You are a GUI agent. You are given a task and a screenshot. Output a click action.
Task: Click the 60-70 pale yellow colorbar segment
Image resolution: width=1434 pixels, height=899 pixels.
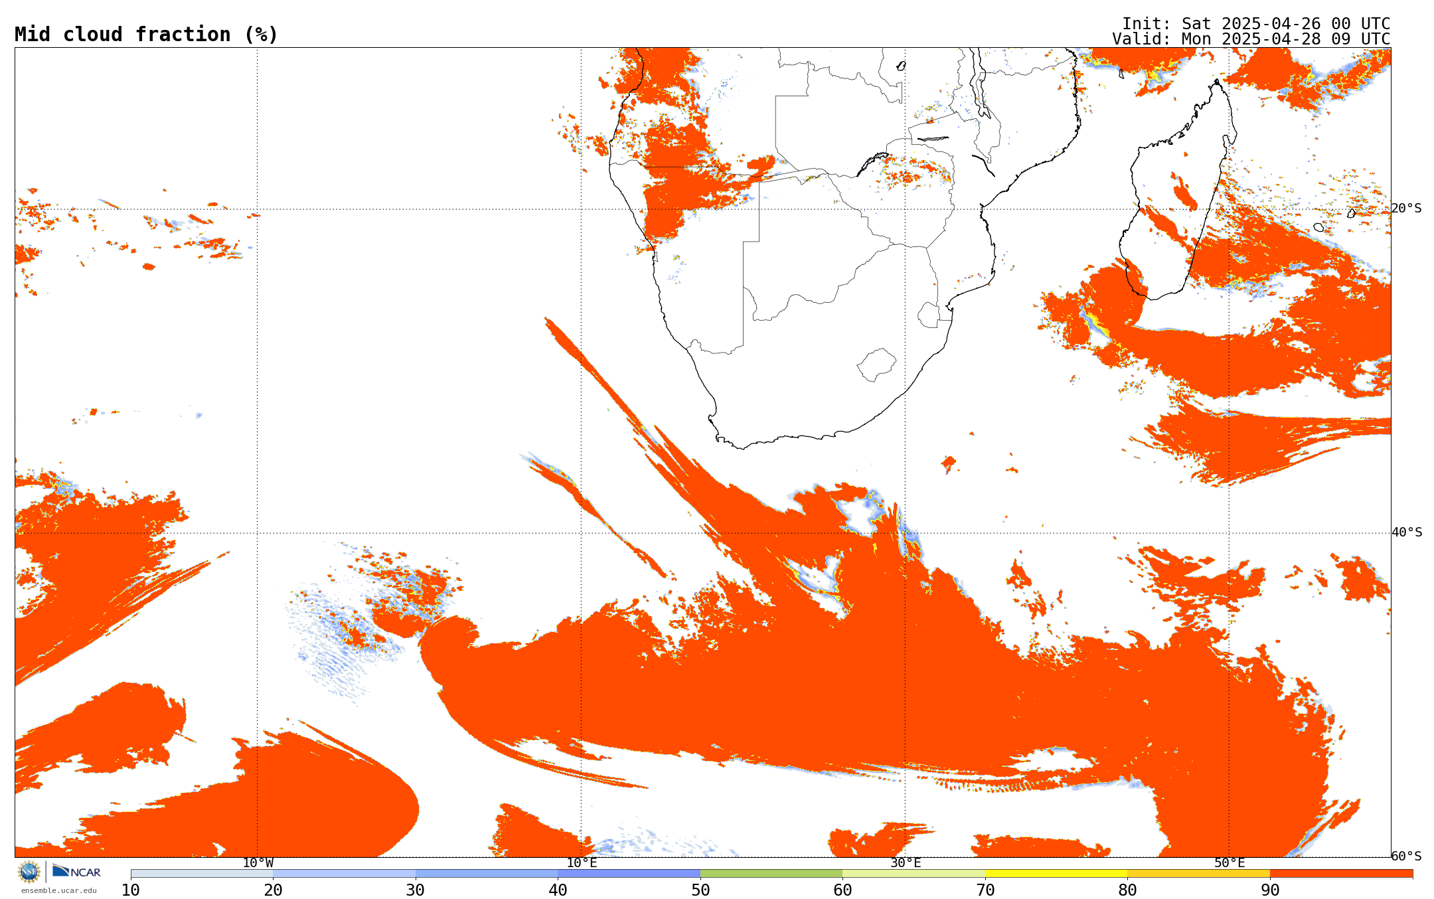pos(914,874)
